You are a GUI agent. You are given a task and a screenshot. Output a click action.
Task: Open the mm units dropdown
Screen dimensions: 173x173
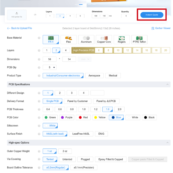pyautogui.click(x=84, y=59)
